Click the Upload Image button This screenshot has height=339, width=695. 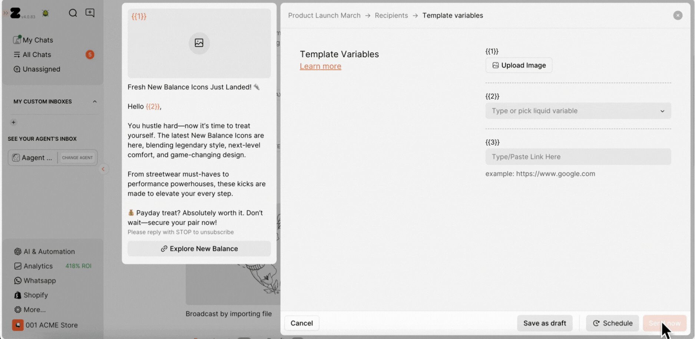(519, 65)
